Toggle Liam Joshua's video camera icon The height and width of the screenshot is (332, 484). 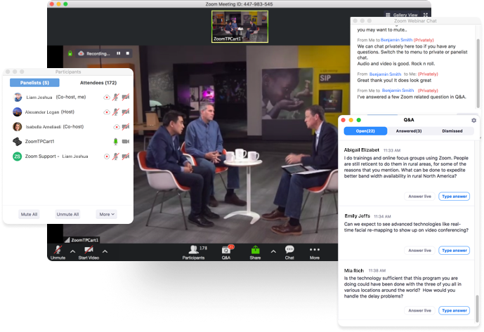tap(126, 97)
